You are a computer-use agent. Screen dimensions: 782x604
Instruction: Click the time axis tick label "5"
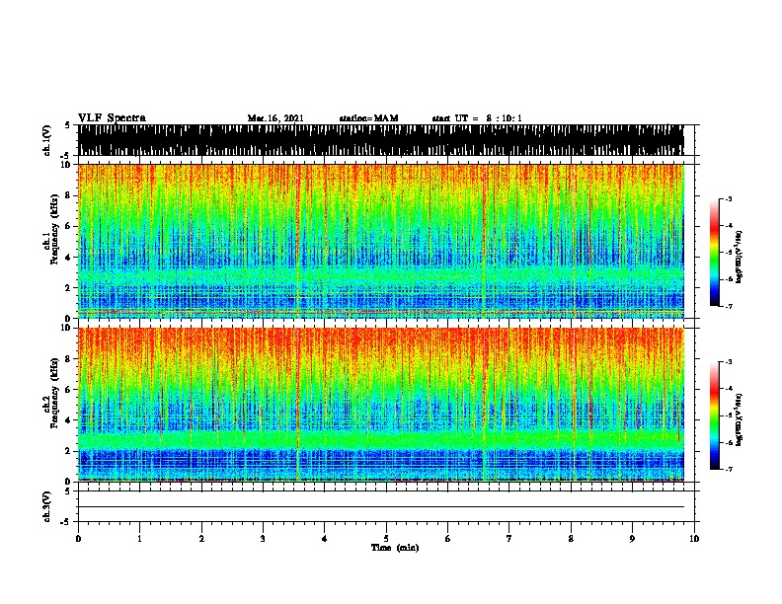[386, 539]
